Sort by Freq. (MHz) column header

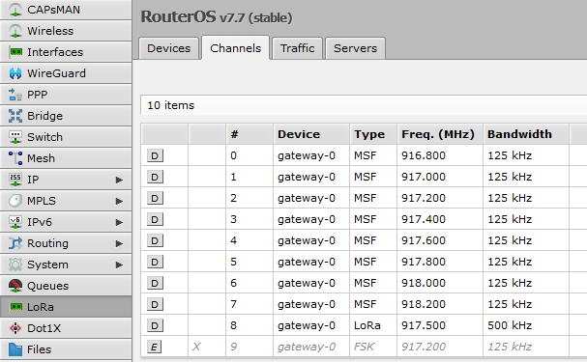tap(440, 134)
